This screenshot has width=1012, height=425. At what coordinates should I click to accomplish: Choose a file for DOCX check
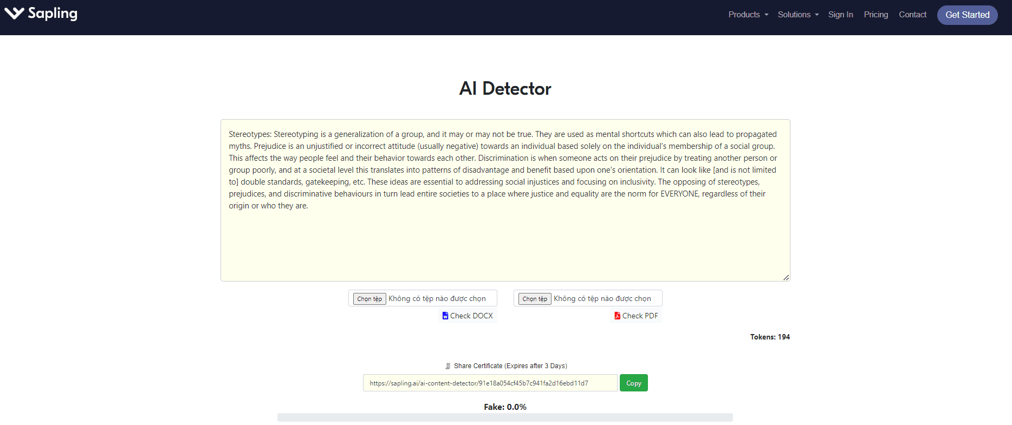(369, 299)
